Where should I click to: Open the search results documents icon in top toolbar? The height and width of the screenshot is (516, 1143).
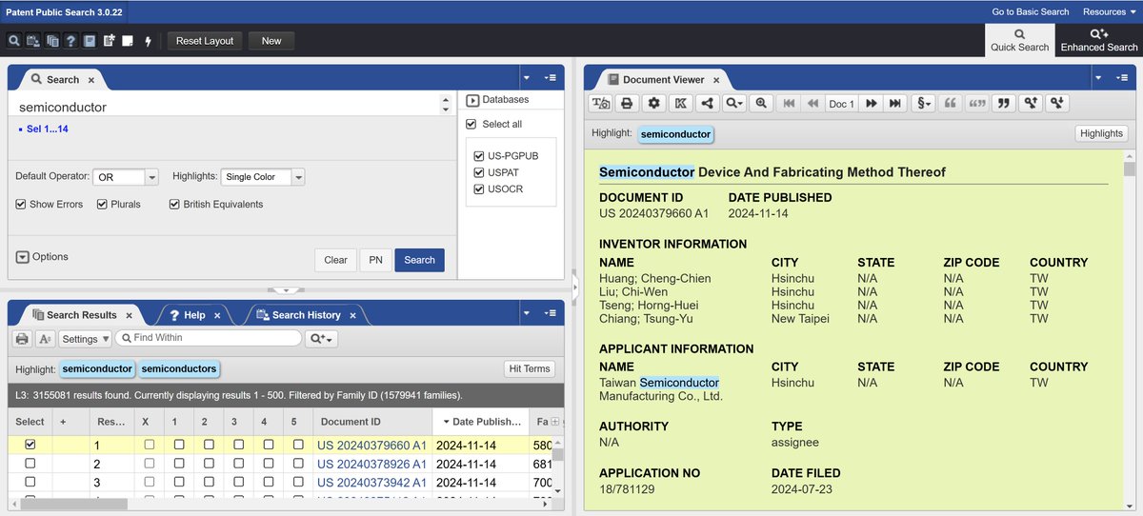(52, 41)
